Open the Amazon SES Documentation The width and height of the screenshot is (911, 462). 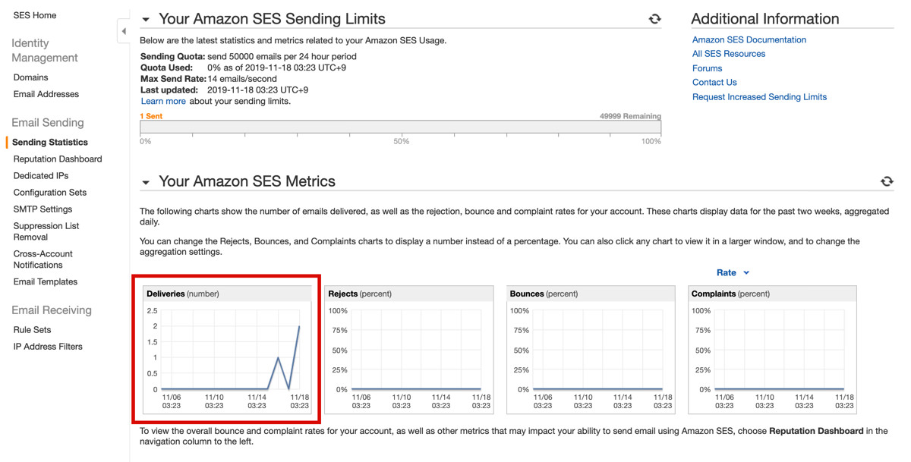pyautogui.click(x=749, y=39)
